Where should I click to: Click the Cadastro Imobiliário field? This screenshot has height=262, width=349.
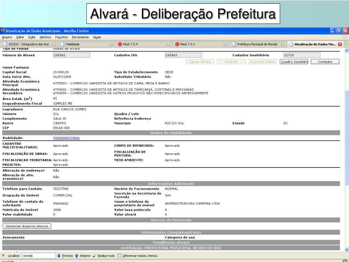point(302,55)
